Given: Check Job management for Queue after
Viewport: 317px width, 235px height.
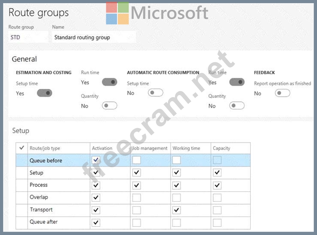Looking at the screenshot, I should coord(136,222).
